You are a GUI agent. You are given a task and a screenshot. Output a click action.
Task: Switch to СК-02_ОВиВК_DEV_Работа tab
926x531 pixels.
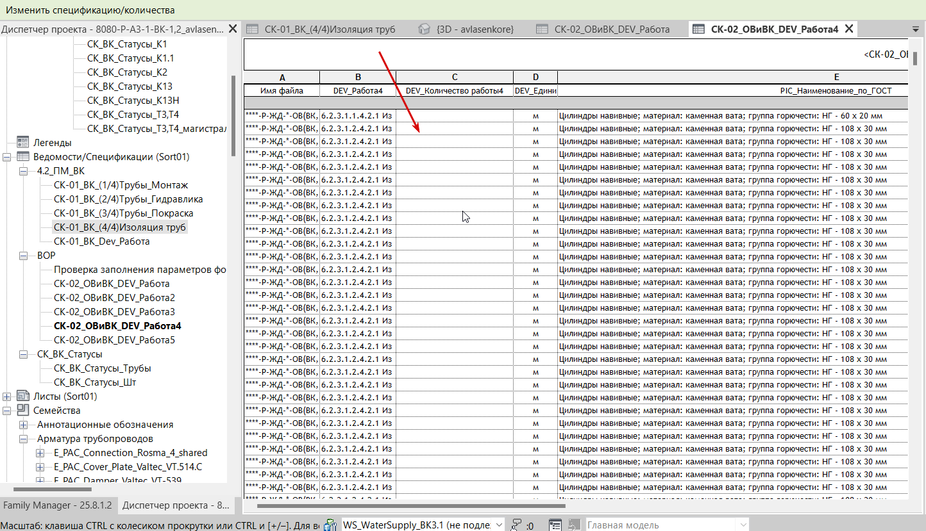point(612,29)
